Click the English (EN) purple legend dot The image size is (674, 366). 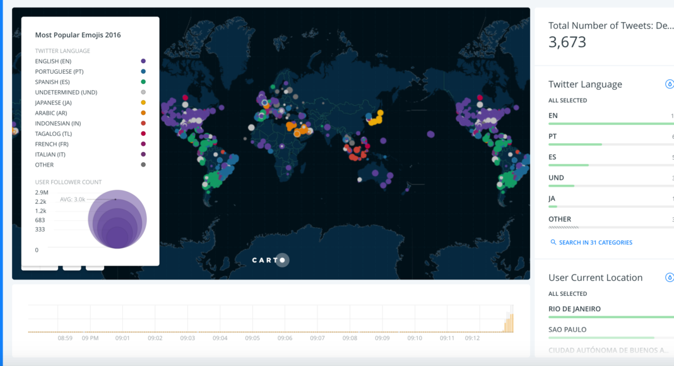(x=143, y=61)
